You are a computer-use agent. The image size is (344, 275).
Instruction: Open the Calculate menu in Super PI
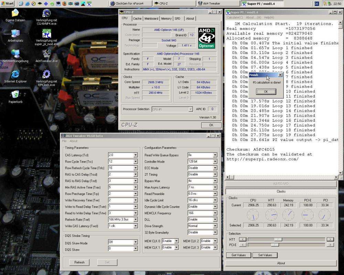[x=234, y=17]
